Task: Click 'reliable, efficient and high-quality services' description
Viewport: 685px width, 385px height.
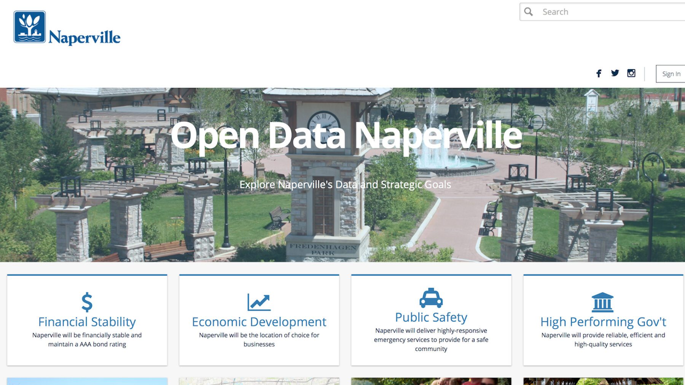Action: (x=603, y=340)
